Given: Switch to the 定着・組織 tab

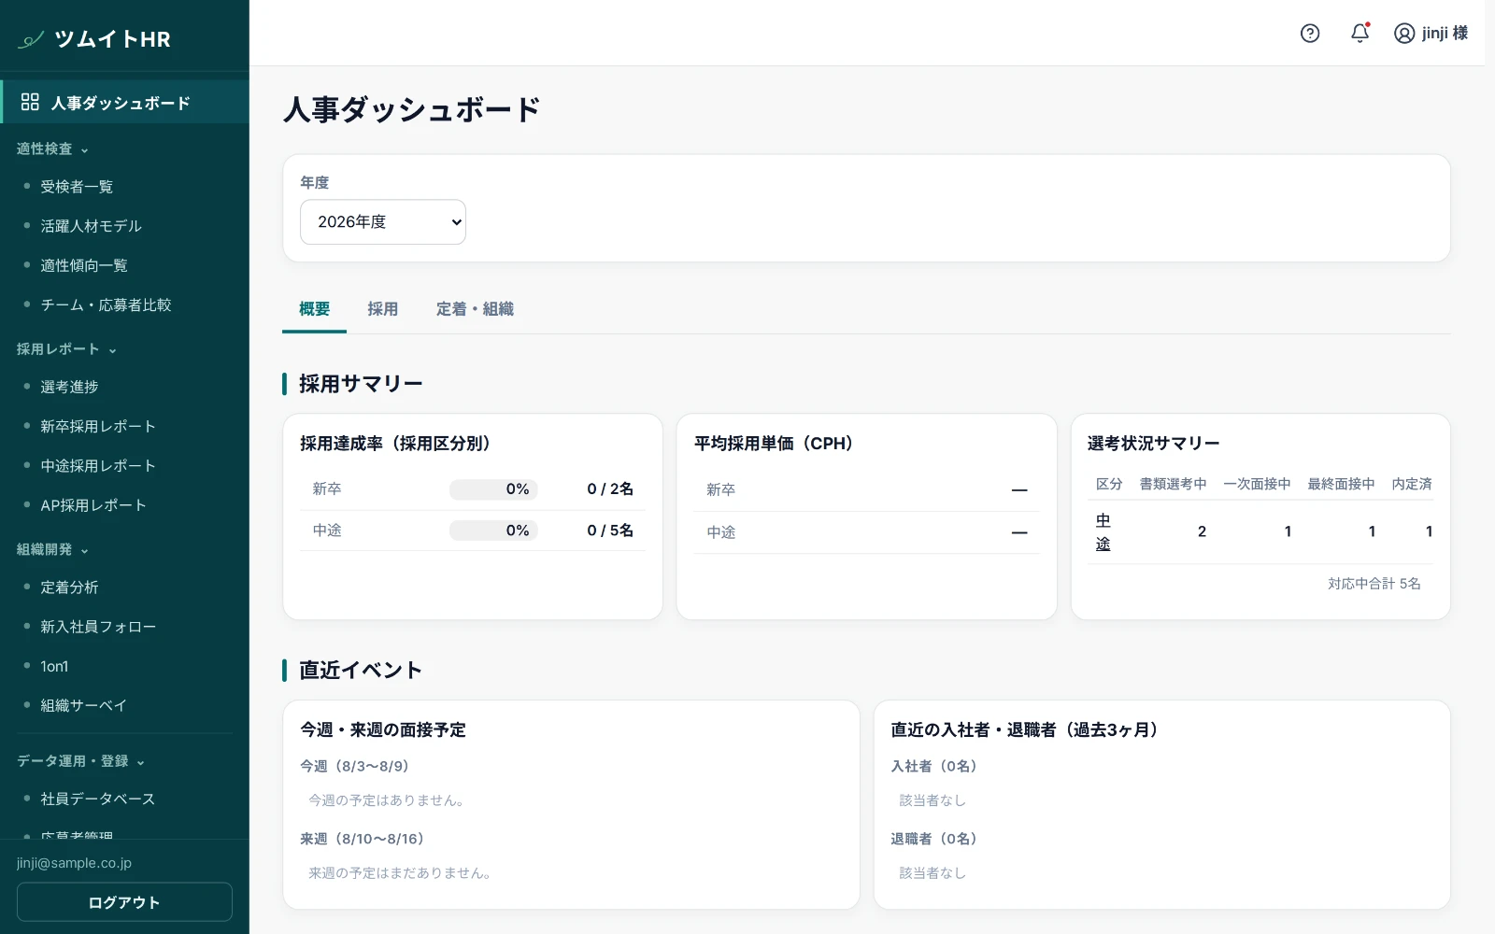Looking at the screenshot, I should 475,309.
